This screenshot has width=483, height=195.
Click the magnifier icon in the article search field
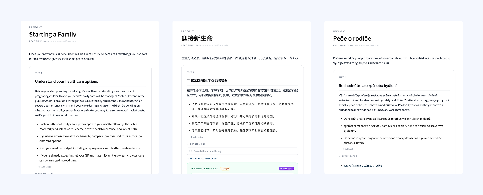191,151
